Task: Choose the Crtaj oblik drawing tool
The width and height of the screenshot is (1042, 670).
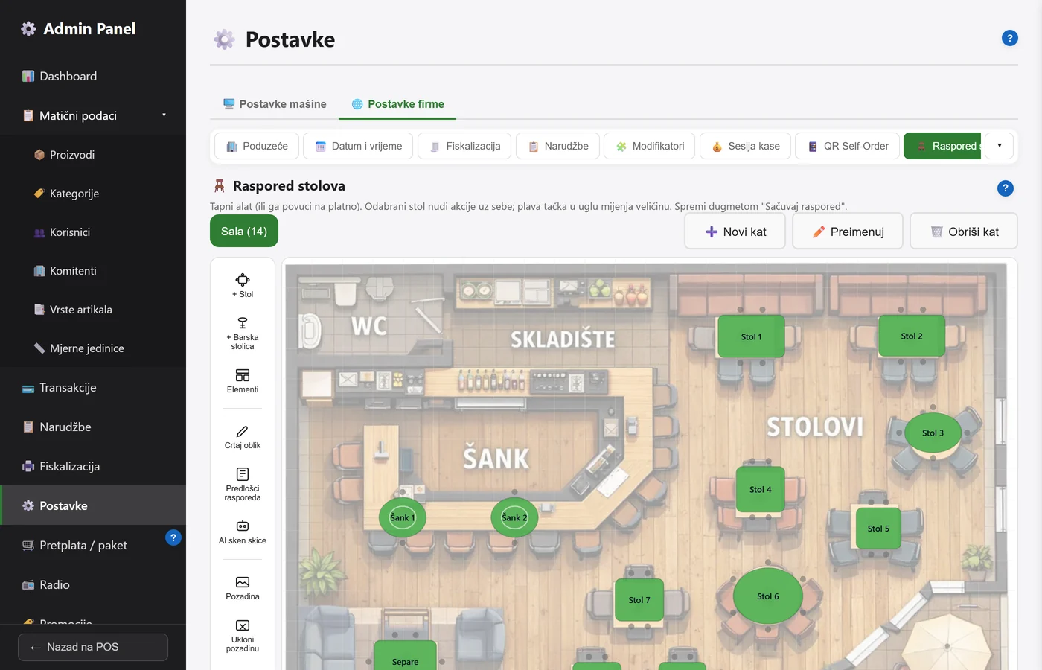Action: tap(243, 437)
